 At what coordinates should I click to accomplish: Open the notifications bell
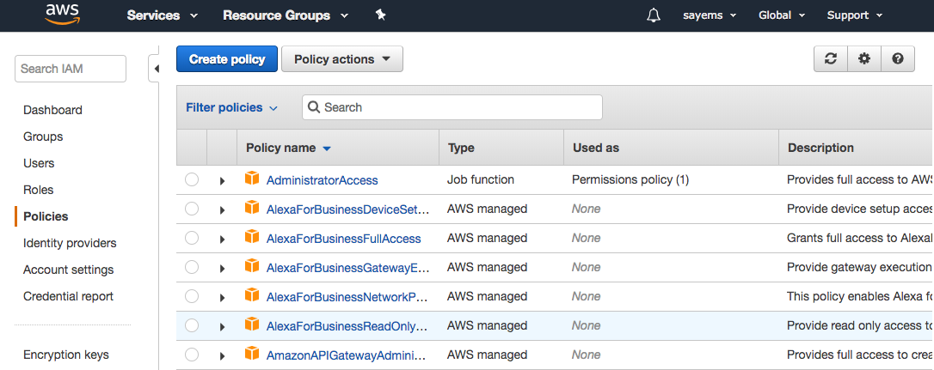point(654,15)
